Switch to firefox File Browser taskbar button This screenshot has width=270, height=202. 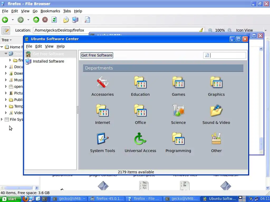pyautogui.click(x=144, y=199)
